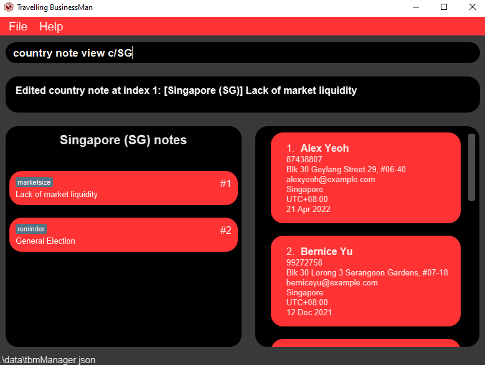Click the Travelling BusinessMan app icon
Image resolution: width=485 pixels, height=365 pixels.
pyautogui.click(x=9, y=7)
